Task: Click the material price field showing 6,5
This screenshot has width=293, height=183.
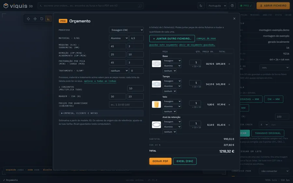Action: coord(137,38)
